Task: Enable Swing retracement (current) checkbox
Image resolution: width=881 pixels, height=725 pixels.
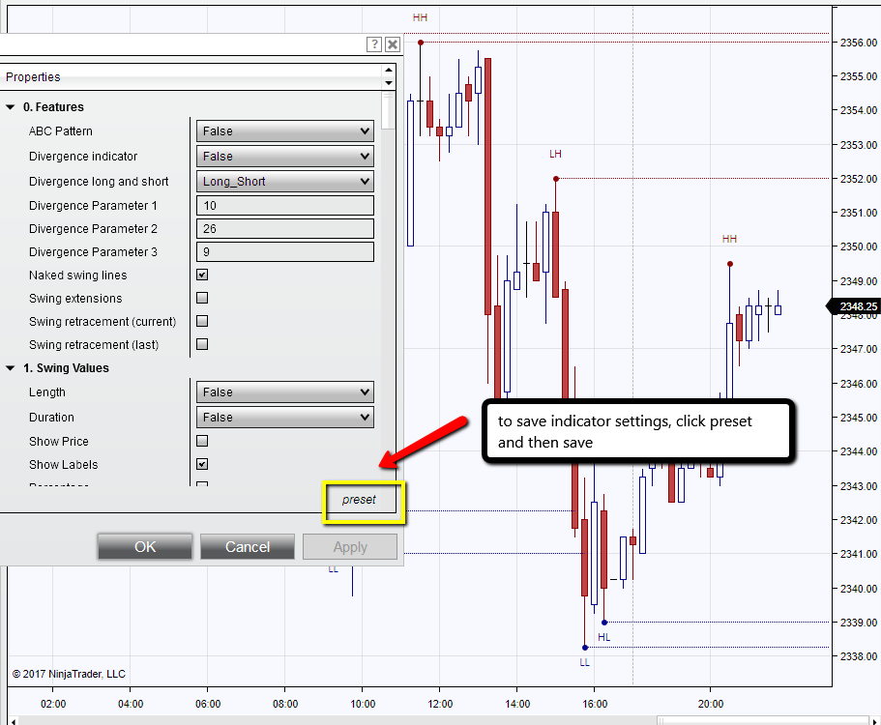Action: point(202,321)
